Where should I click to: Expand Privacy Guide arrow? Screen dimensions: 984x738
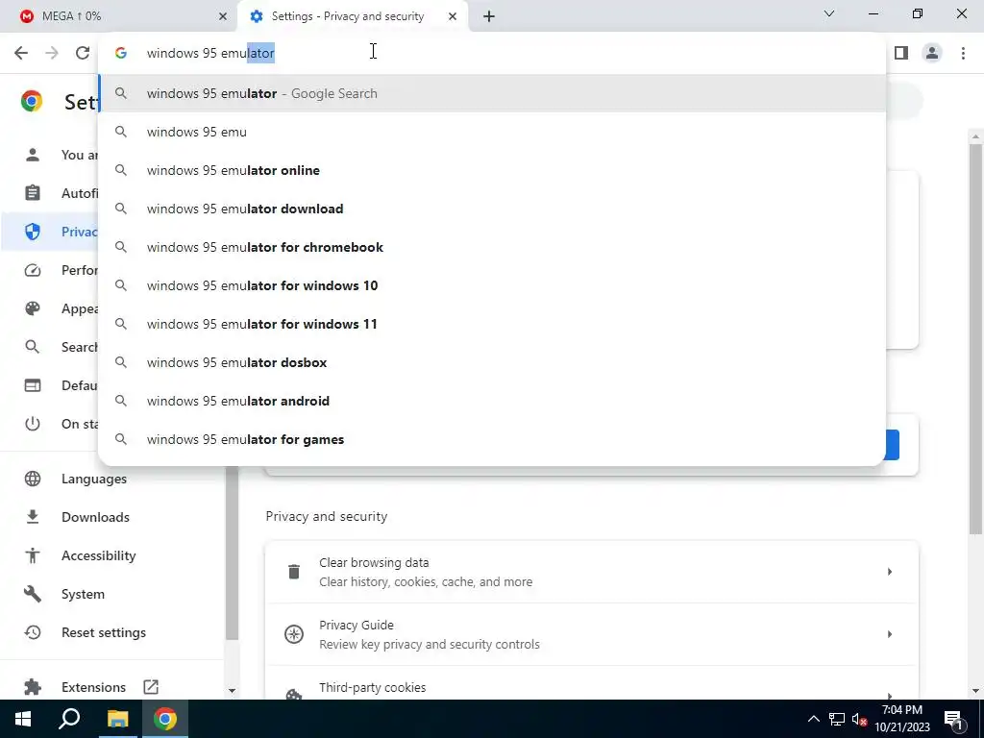(889, 634)
